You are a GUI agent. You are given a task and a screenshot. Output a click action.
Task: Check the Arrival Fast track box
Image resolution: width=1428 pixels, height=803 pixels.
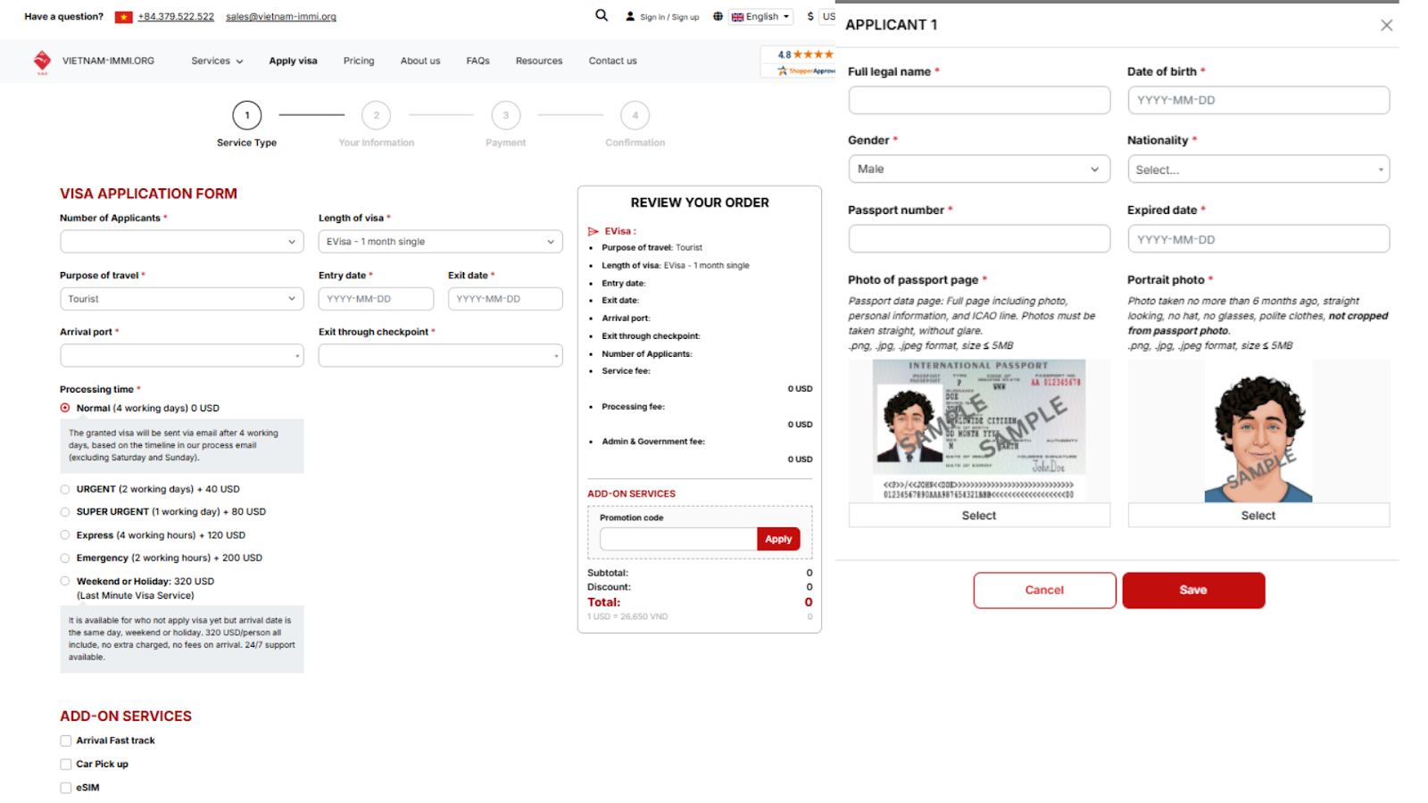click(x=66, y=741)
